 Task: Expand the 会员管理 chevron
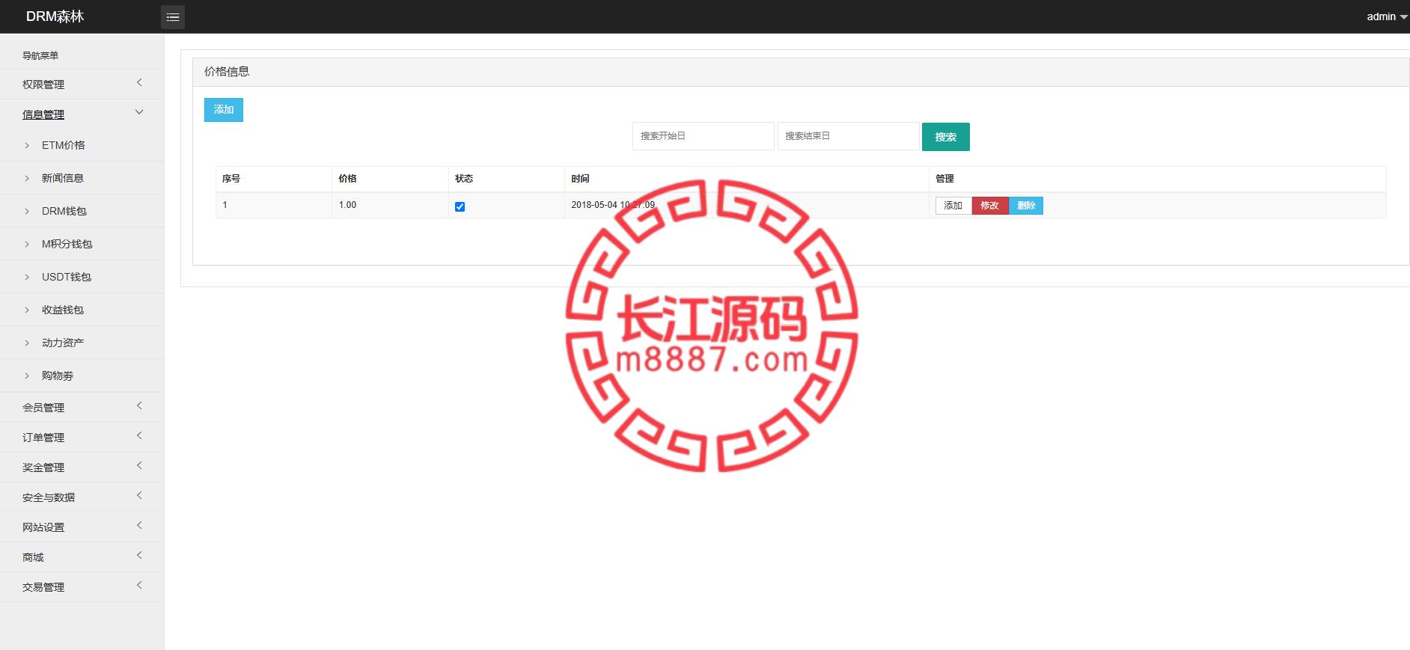[139, 406]
